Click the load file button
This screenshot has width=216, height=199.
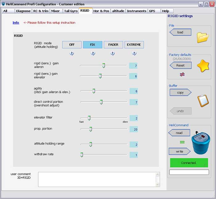(x=180, y=32)
